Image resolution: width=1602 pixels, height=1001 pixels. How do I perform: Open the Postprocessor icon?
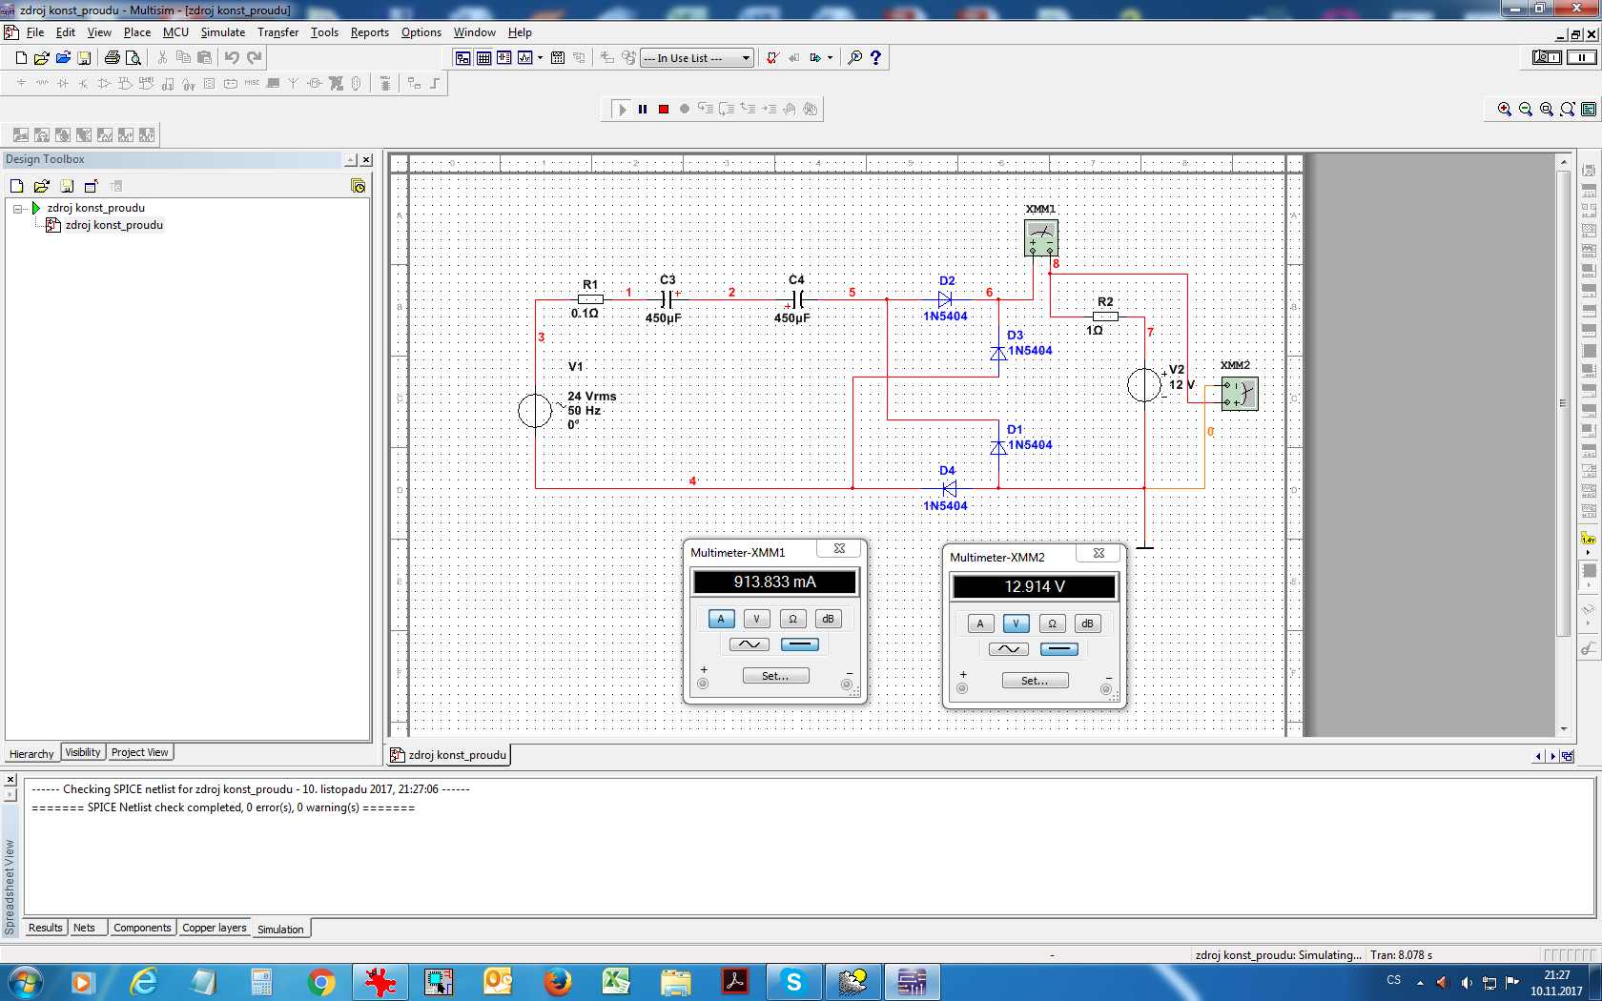coord(558,58)
